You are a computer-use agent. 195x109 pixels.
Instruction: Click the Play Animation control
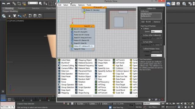coord(171,104)
